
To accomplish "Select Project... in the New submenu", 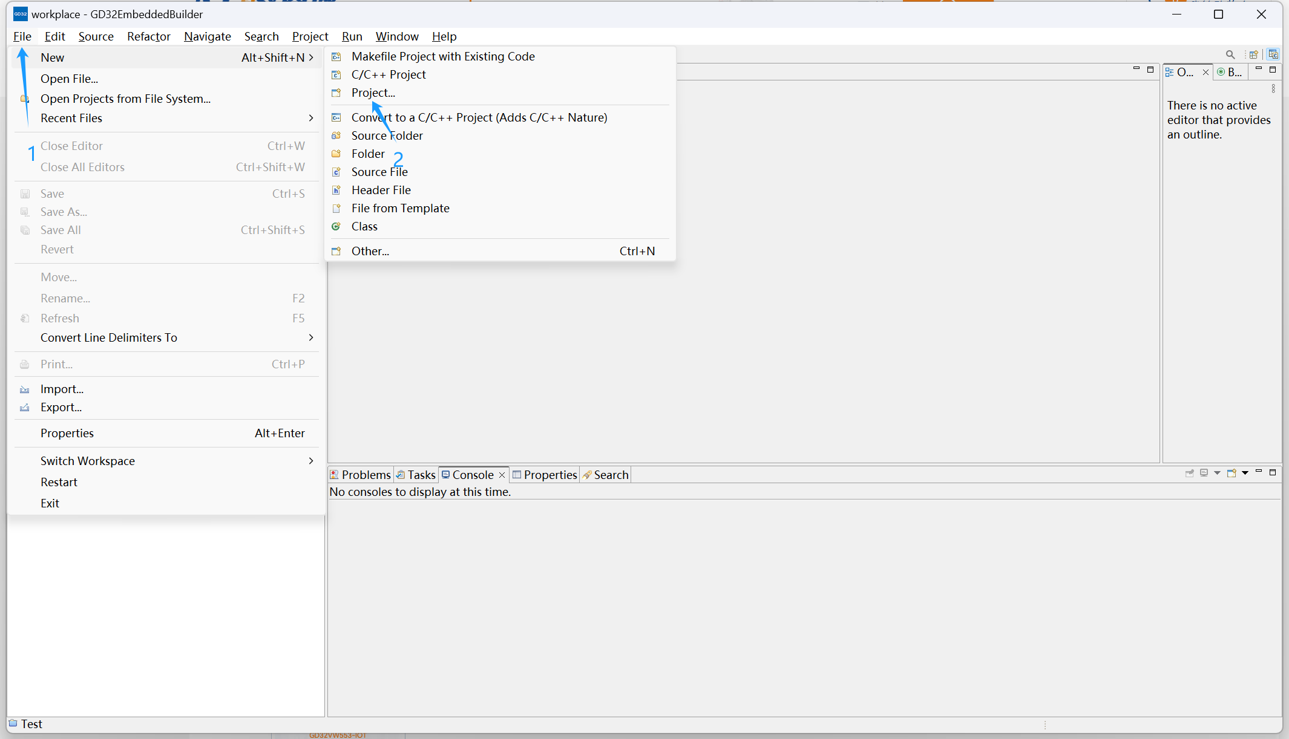I will [373, 93].
